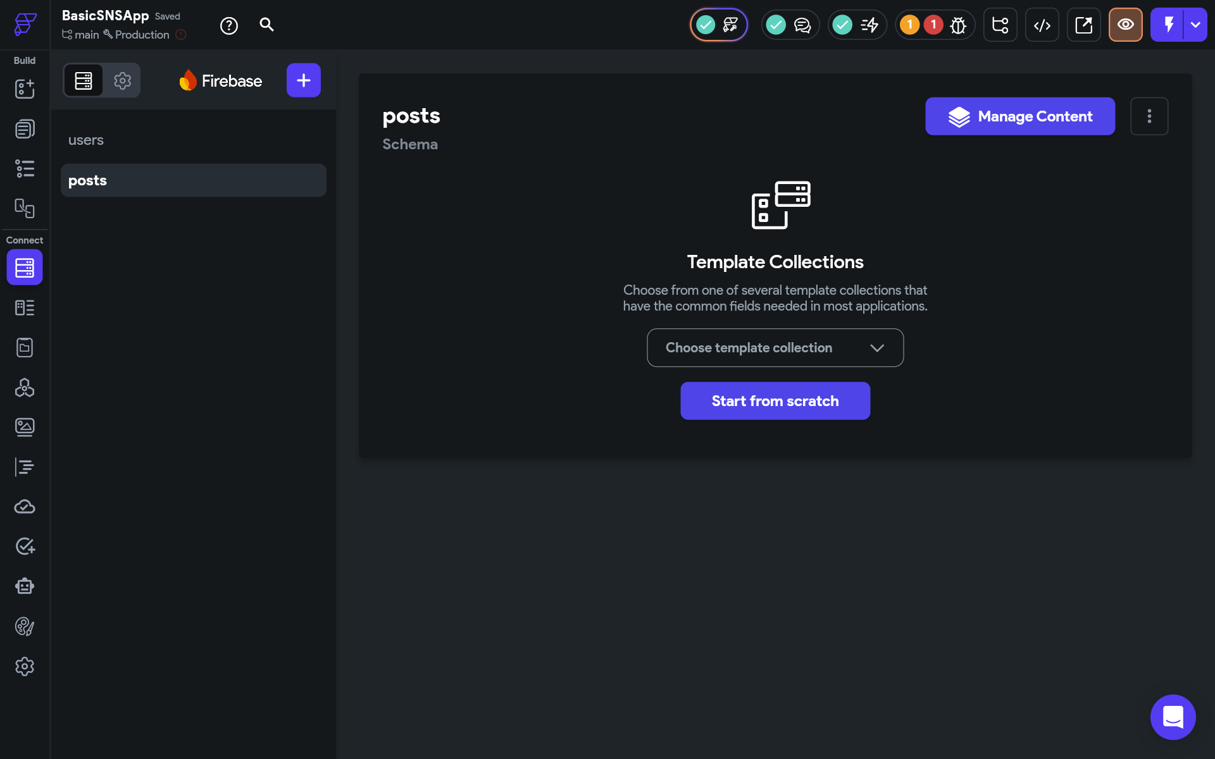The height and width of the screenshot is (759, 1215).
Task: Open the Widget Tree icon
Action: click(25, 168)
